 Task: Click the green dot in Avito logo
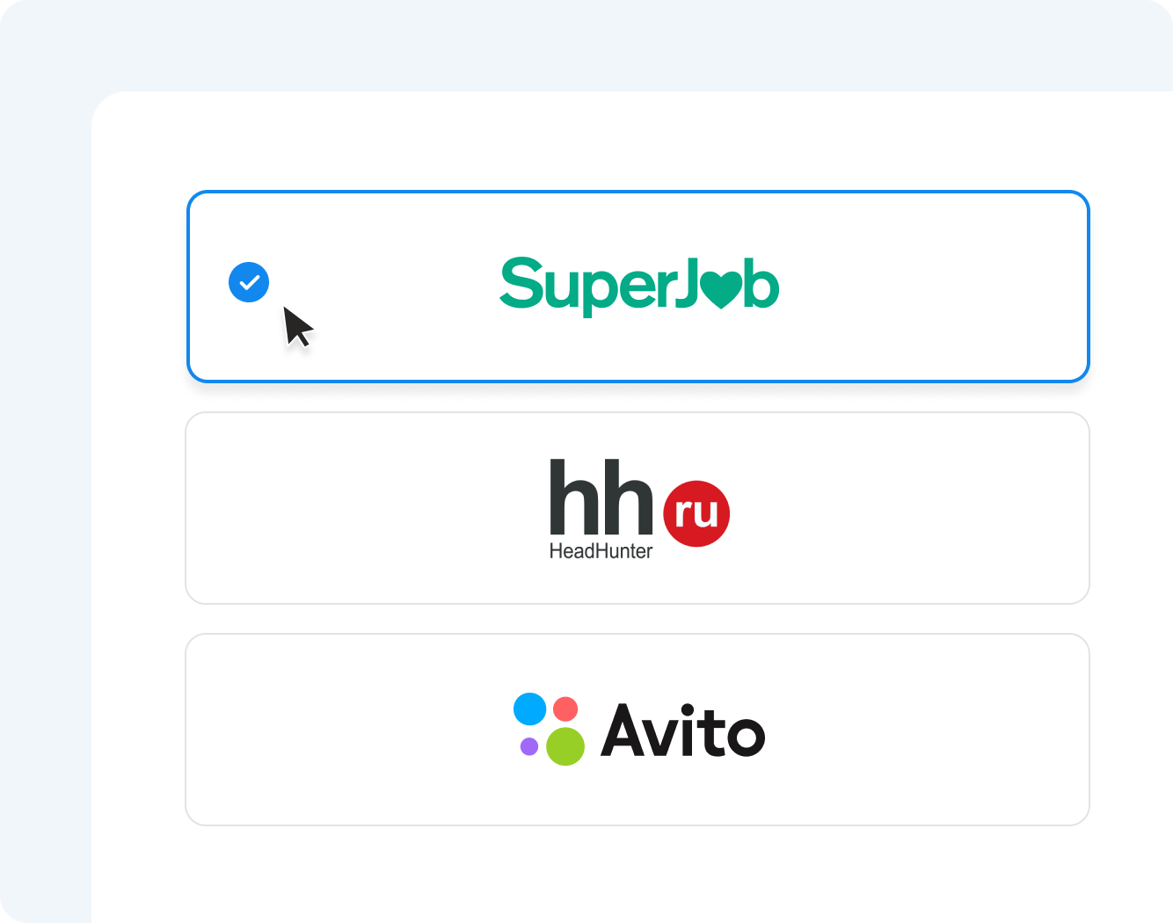point(565,746)
